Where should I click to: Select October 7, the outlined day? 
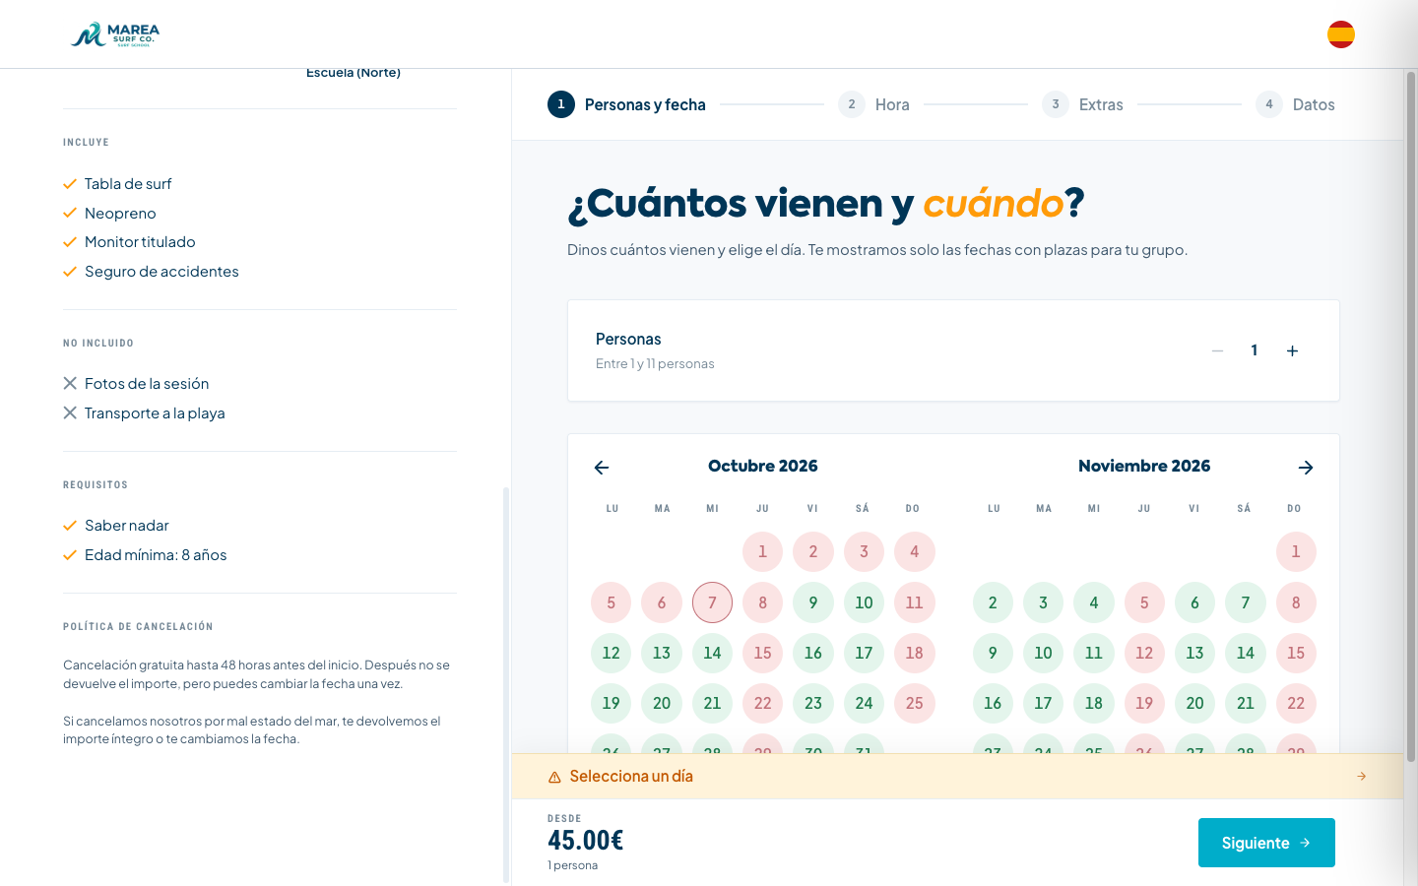point(712,602)
